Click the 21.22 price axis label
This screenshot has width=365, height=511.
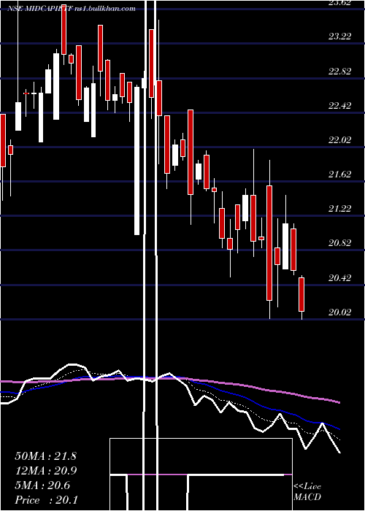tap(339, 208)
